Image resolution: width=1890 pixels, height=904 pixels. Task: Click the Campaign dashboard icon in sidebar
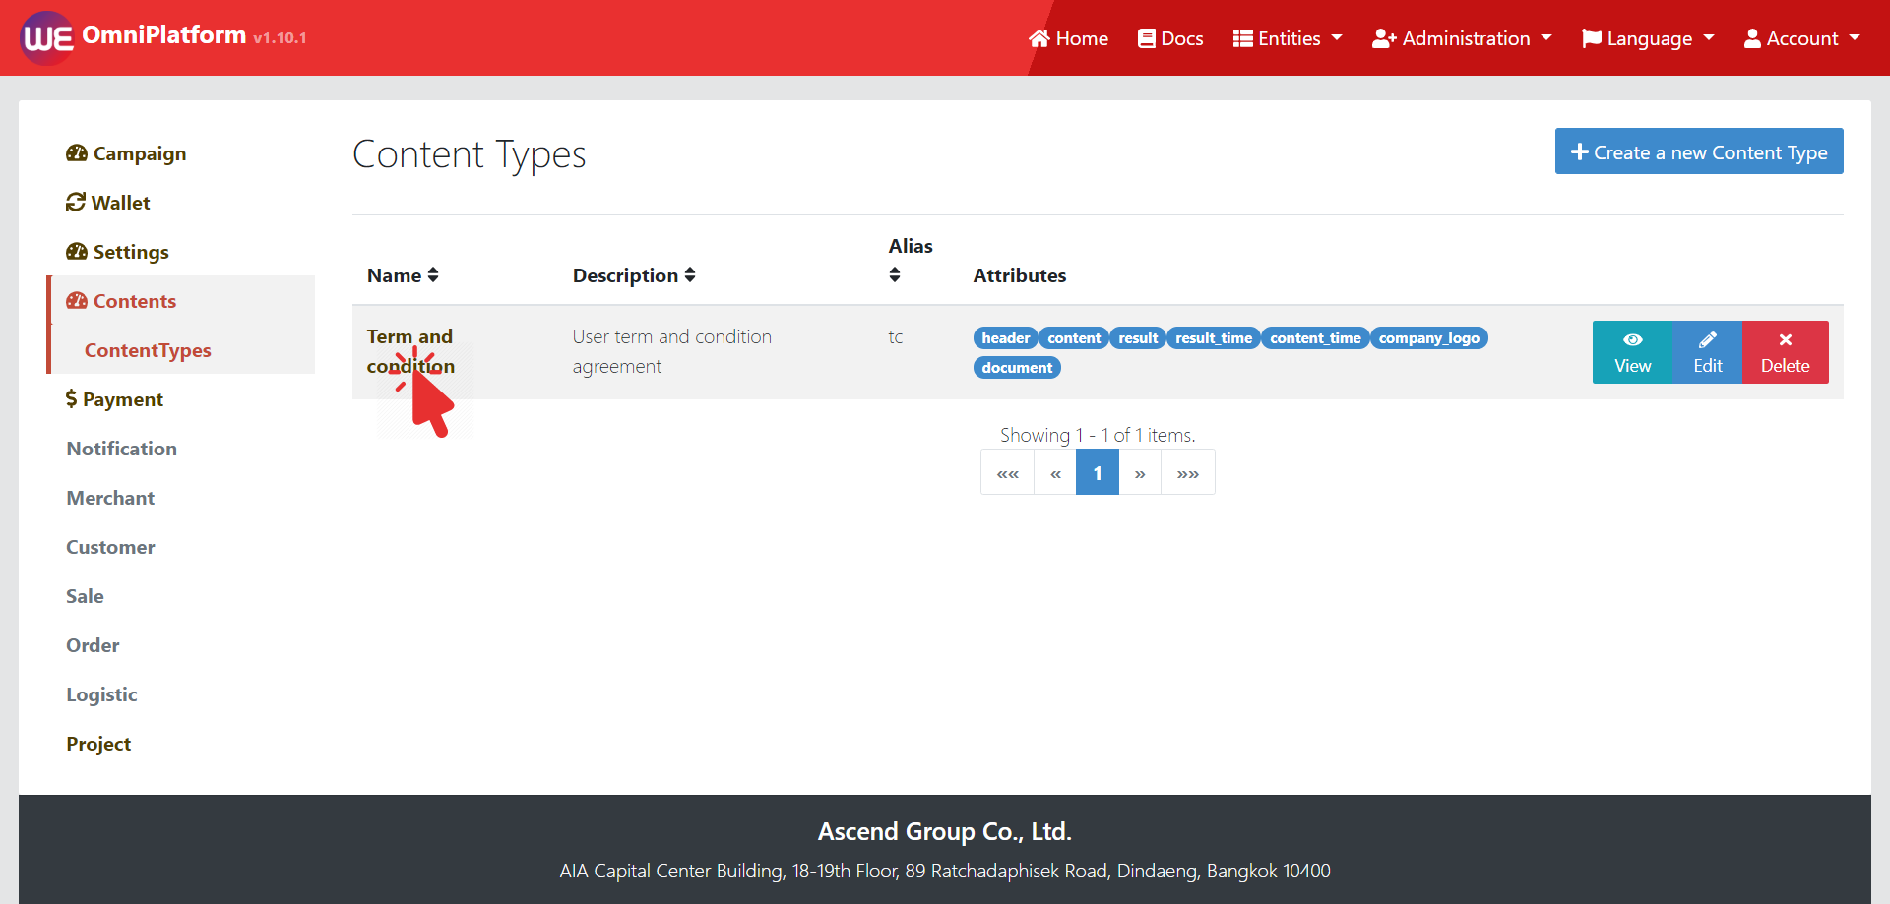click(77, 153)
